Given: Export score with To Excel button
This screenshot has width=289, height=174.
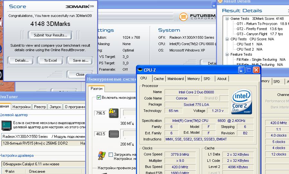Looking at the screenshot, I should click(x=50, y=60).
